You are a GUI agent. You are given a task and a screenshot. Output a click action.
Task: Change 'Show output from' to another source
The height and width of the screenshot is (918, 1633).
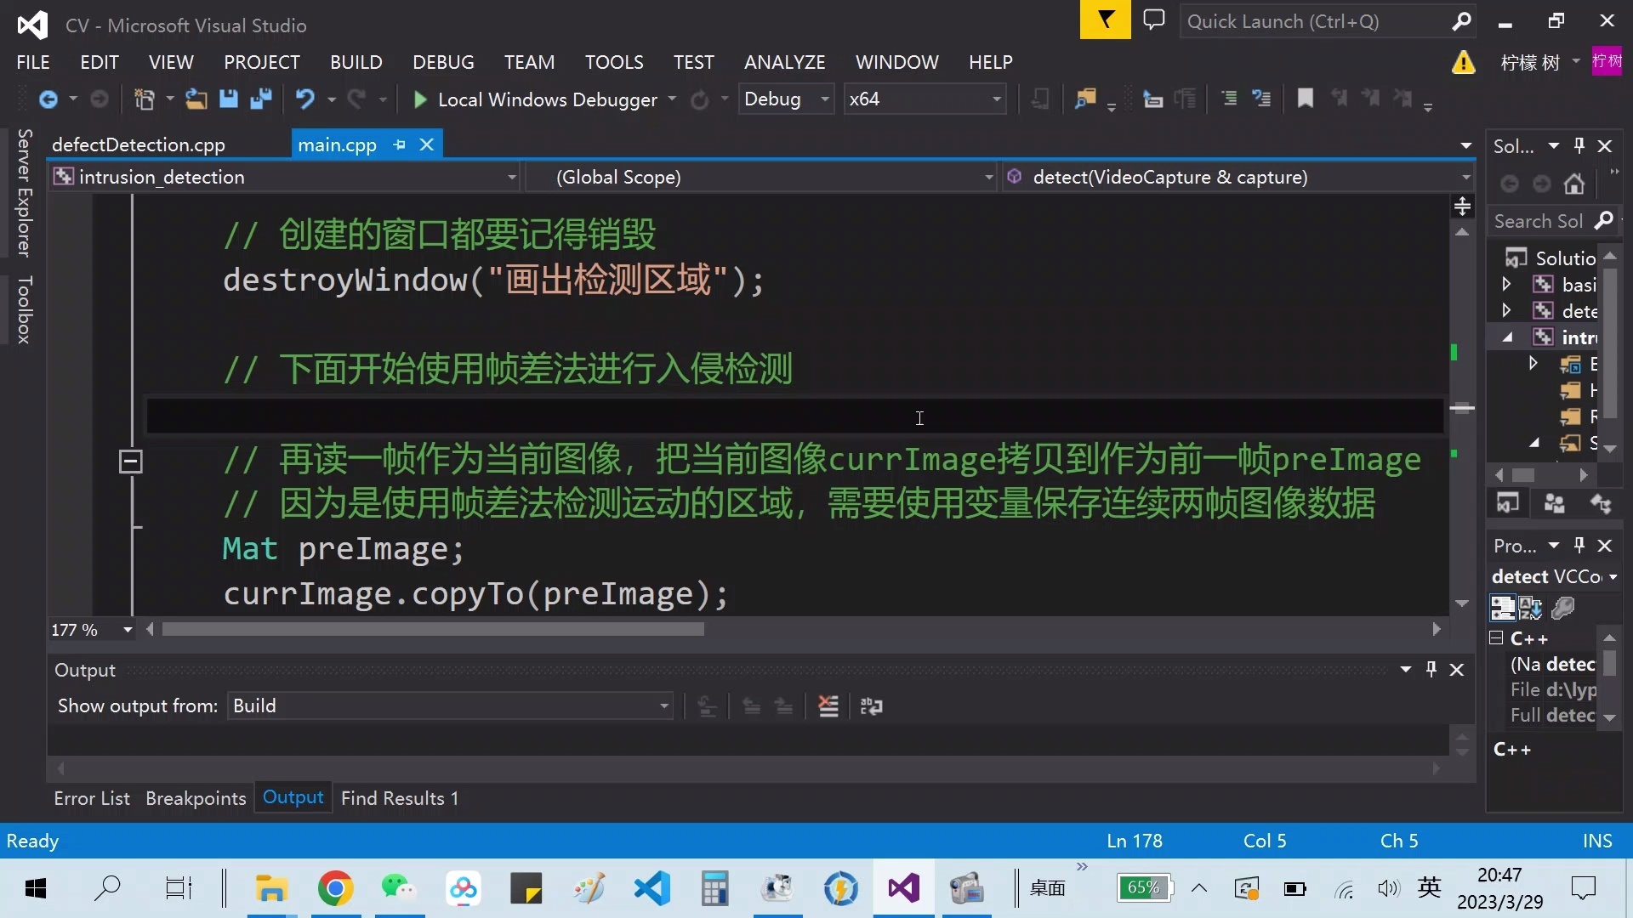click(x=663, y=705)
